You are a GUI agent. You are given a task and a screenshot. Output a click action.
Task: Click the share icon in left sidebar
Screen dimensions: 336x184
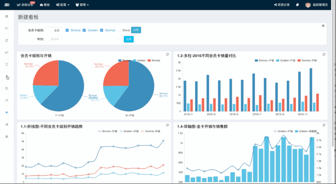pos(7,124)
